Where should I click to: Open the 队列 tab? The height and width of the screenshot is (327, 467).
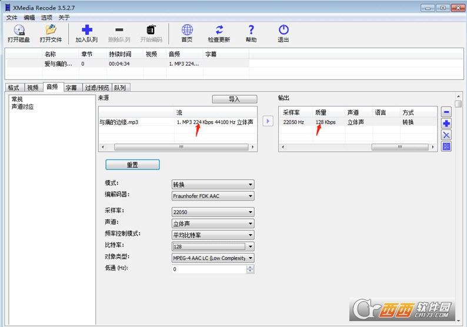coord(120,88)
